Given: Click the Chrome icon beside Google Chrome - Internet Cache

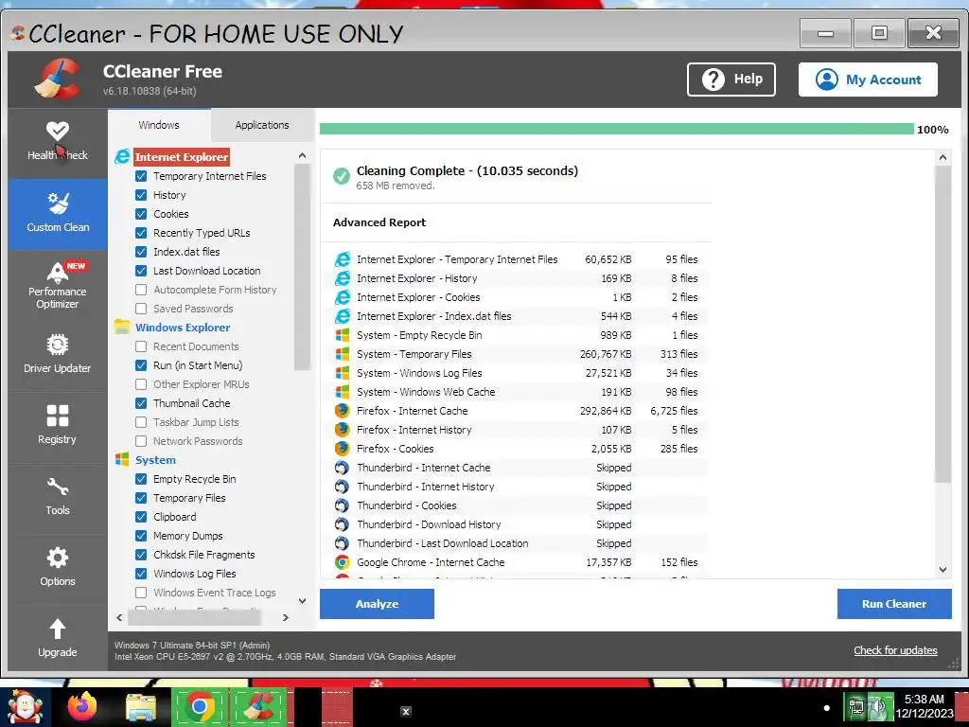Looking at the screenshot, I should [x=343, y=562].
